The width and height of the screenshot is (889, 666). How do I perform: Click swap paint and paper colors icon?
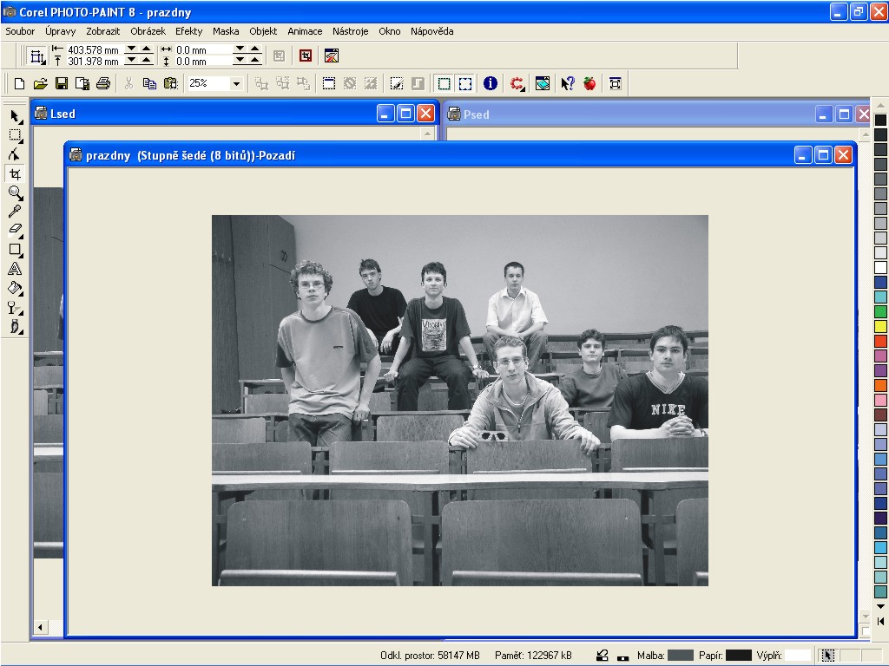click(x=603, y=656)
